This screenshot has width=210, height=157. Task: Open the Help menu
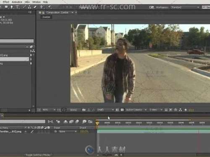click(45, 2)
